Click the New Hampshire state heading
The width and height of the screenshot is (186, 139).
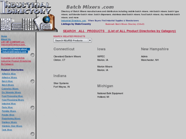pos(155,49)
